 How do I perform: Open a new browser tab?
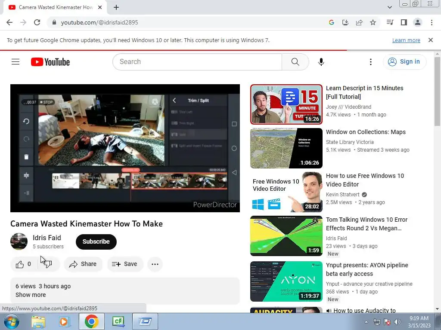(x=116, y=8)
